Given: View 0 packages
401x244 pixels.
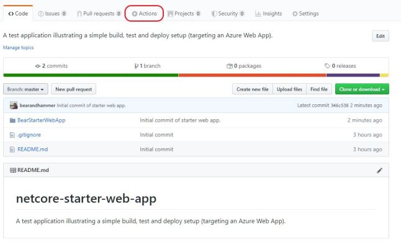Looking at the screenshot, I should pyautogui.click(x=244, y=66).
